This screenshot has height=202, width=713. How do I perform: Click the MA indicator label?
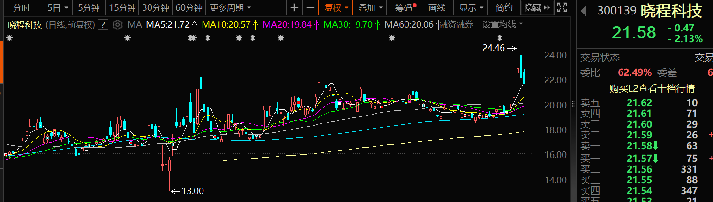coord(135,25)
